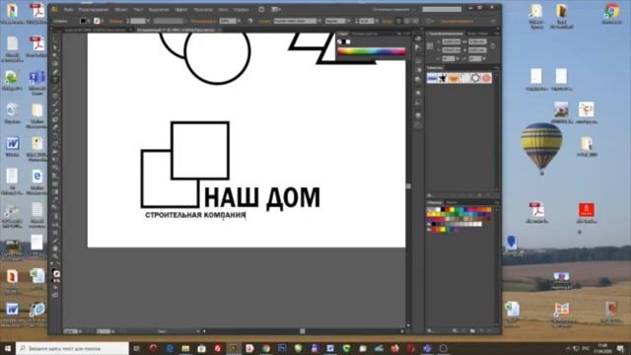Open Google Chrome desktop shortcut
This screenshot has width=631, height=355.
point(611,14)
